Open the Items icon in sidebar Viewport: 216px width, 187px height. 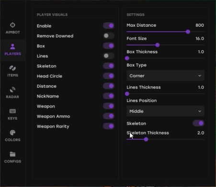coord(12,68)
